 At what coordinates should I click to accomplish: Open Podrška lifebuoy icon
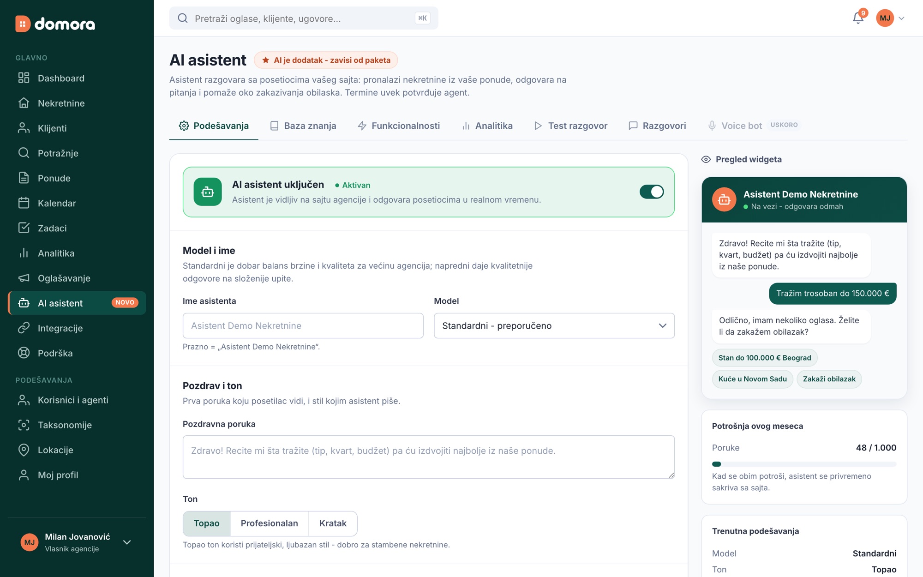point(24,353)
